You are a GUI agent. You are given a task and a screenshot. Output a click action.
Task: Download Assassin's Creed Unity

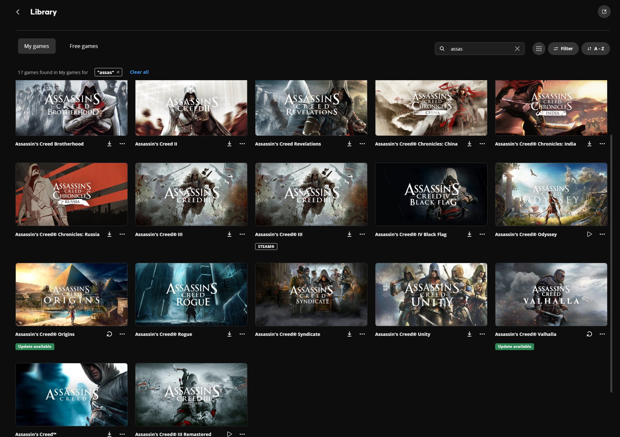[x=469, y=334]
